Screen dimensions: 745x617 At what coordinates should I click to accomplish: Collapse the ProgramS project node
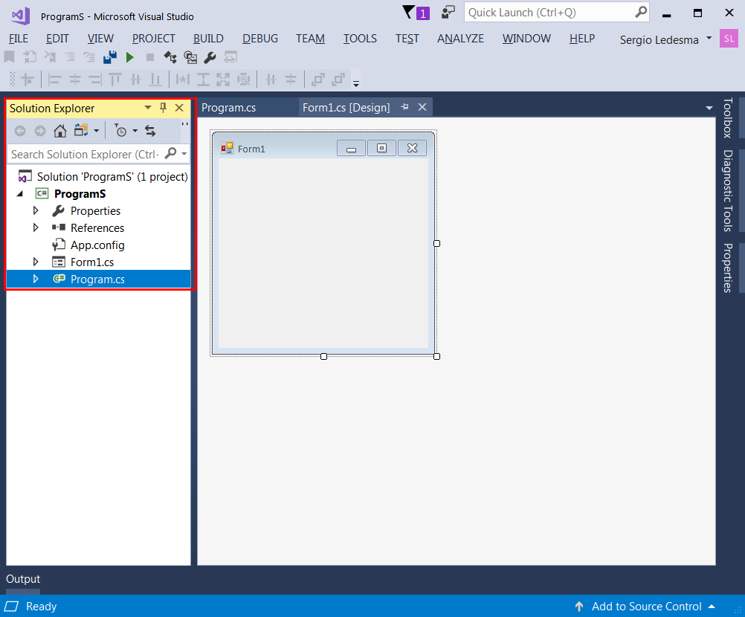[20, 194]
